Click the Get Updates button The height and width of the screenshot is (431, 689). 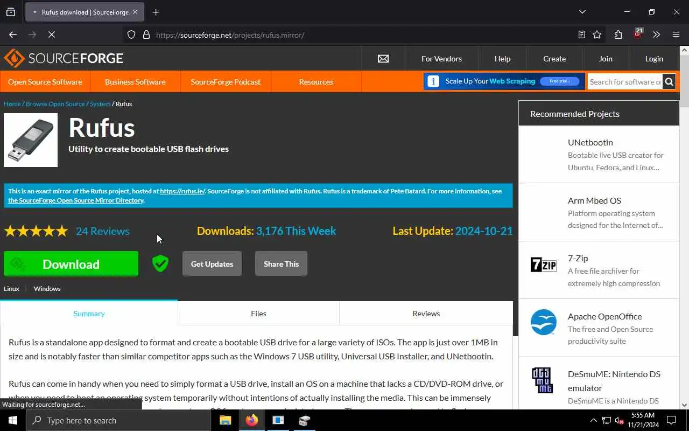(x=212, y=264)
